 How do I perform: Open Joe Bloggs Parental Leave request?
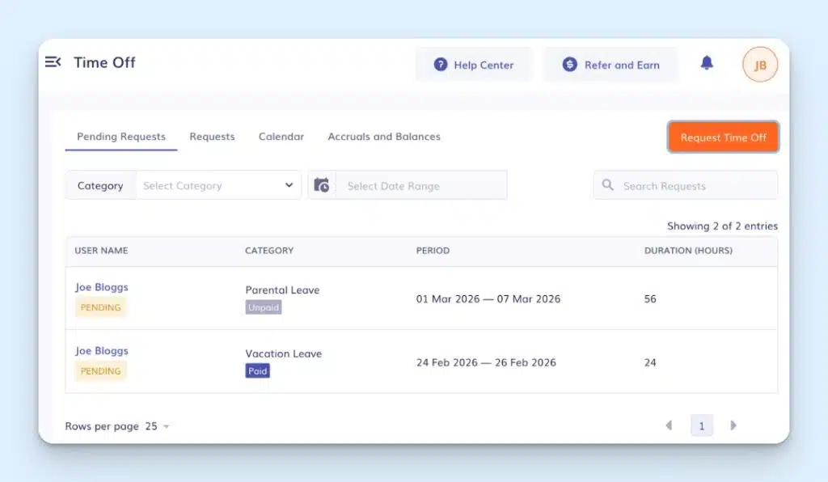(x=102, y=287)
